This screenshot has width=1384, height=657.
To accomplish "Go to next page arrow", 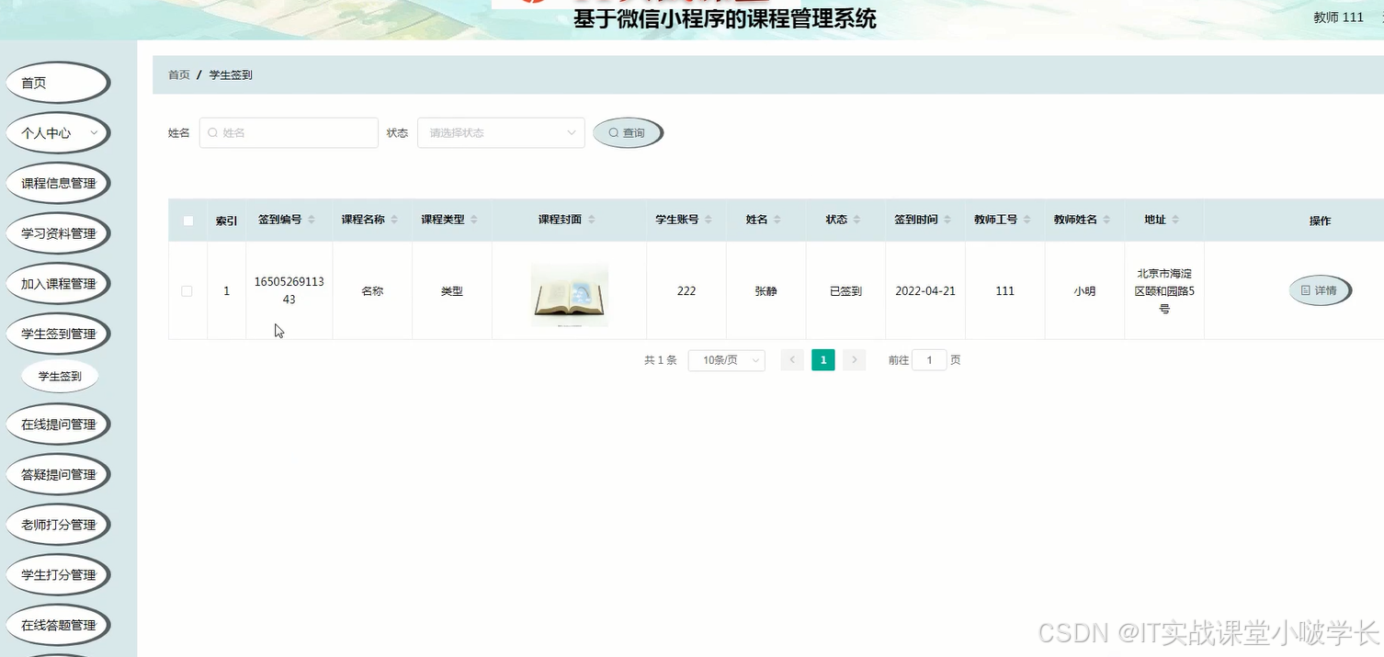I will pyautogui.click(x=854, y=360).
